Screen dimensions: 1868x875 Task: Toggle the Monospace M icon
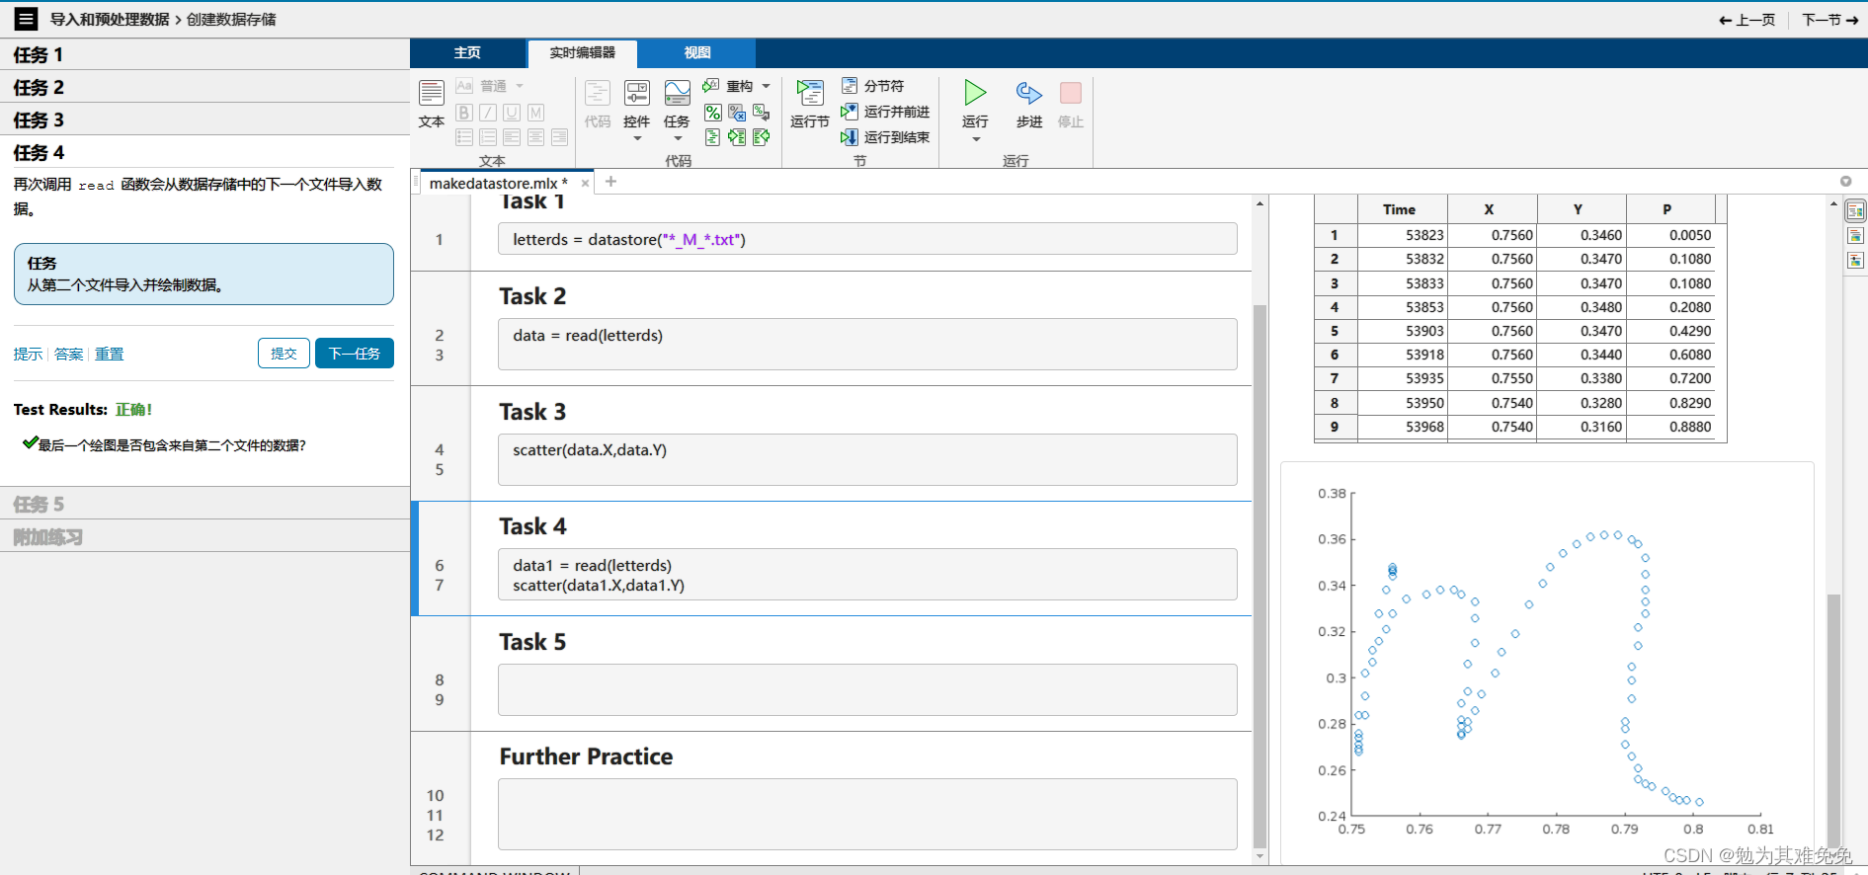pyautogui.click(x=535, y=113)
